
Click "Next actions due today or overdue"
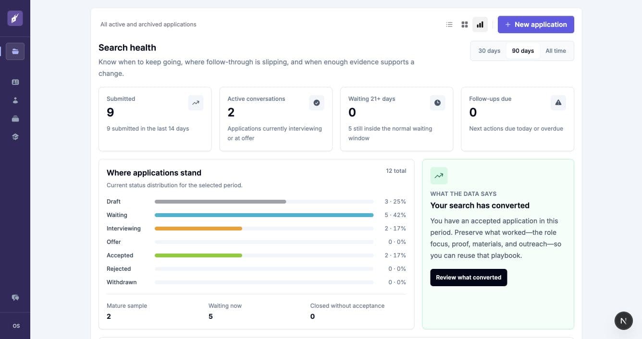(516, 129)
